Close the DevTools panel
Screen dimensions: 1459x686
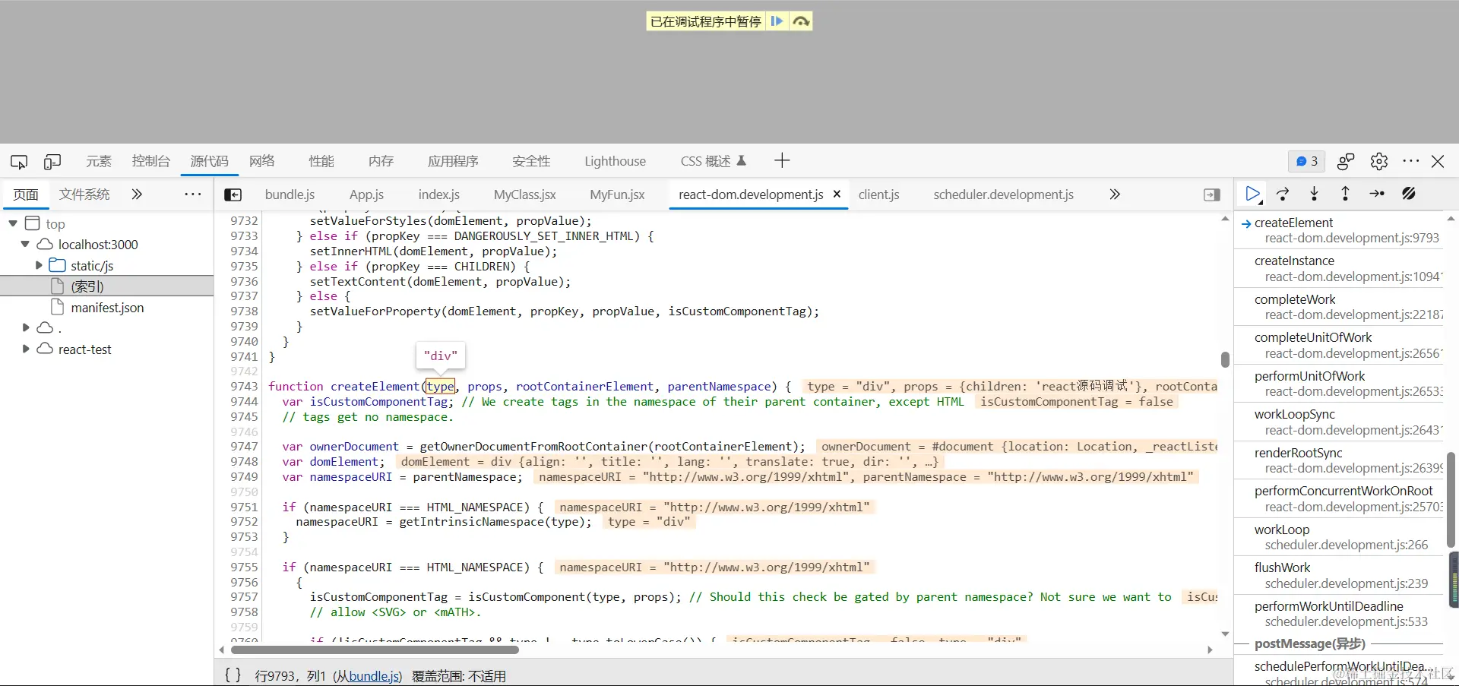[1438, 161]
